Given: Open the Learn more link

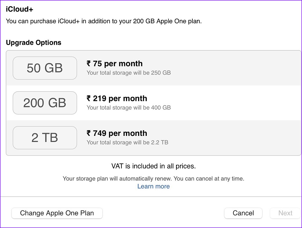Looking at the screenshot, I should (x=153, y=186).
